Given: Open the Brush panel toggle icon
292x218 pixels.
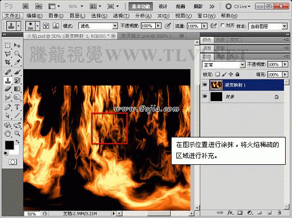Looking at the screenshot, I should [46, 26].
